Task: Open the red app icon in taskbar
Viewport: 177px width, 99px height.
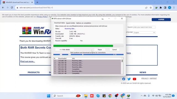Action: tap(92, 96)
